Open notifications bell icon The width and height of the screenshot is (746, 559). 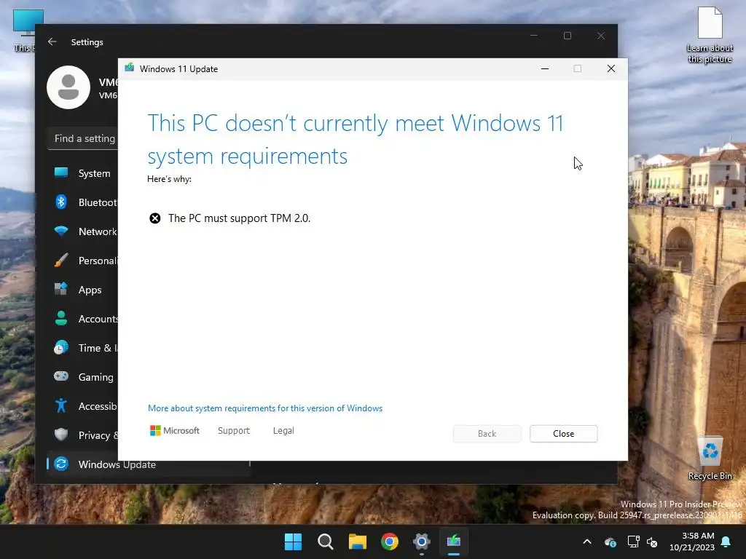click(726, 542)
